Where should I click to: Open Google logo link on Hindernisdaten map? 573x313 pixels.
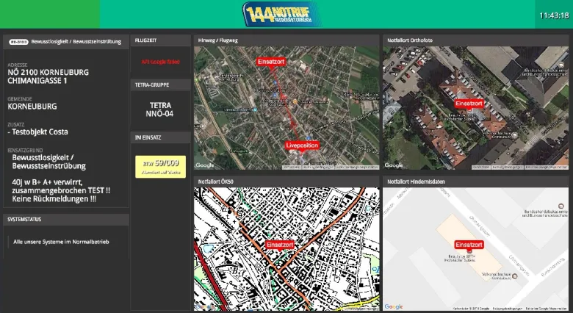(x=394, y=306)
